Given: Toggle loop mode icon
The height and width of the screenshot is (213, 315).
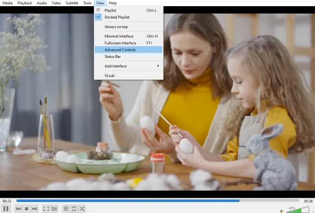Looking at the screenshot, I should pos(74,209).
